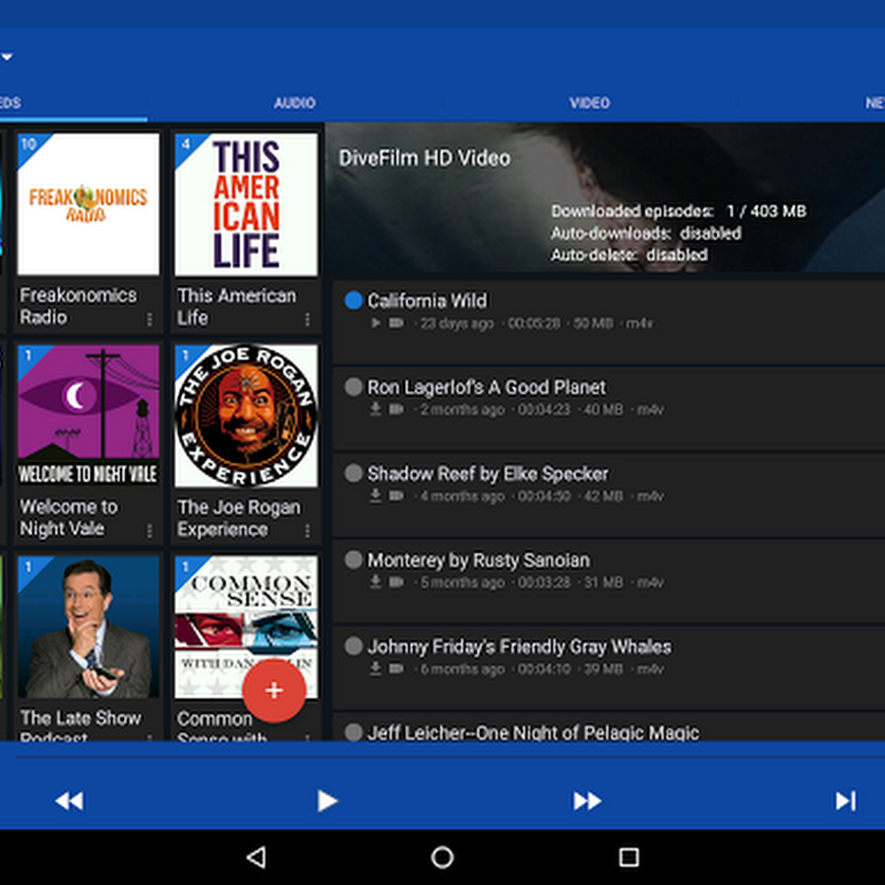The height and width of the screenshot is (885, 885).
Task: Click the Auto-downloads disabled text
Action: coord(646,233)
